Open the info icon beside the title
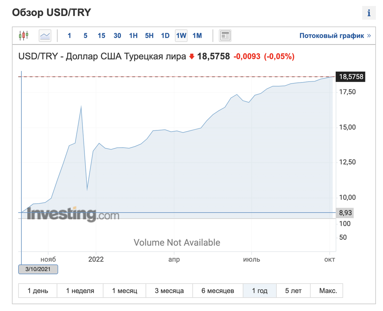 tap(369, 13)
